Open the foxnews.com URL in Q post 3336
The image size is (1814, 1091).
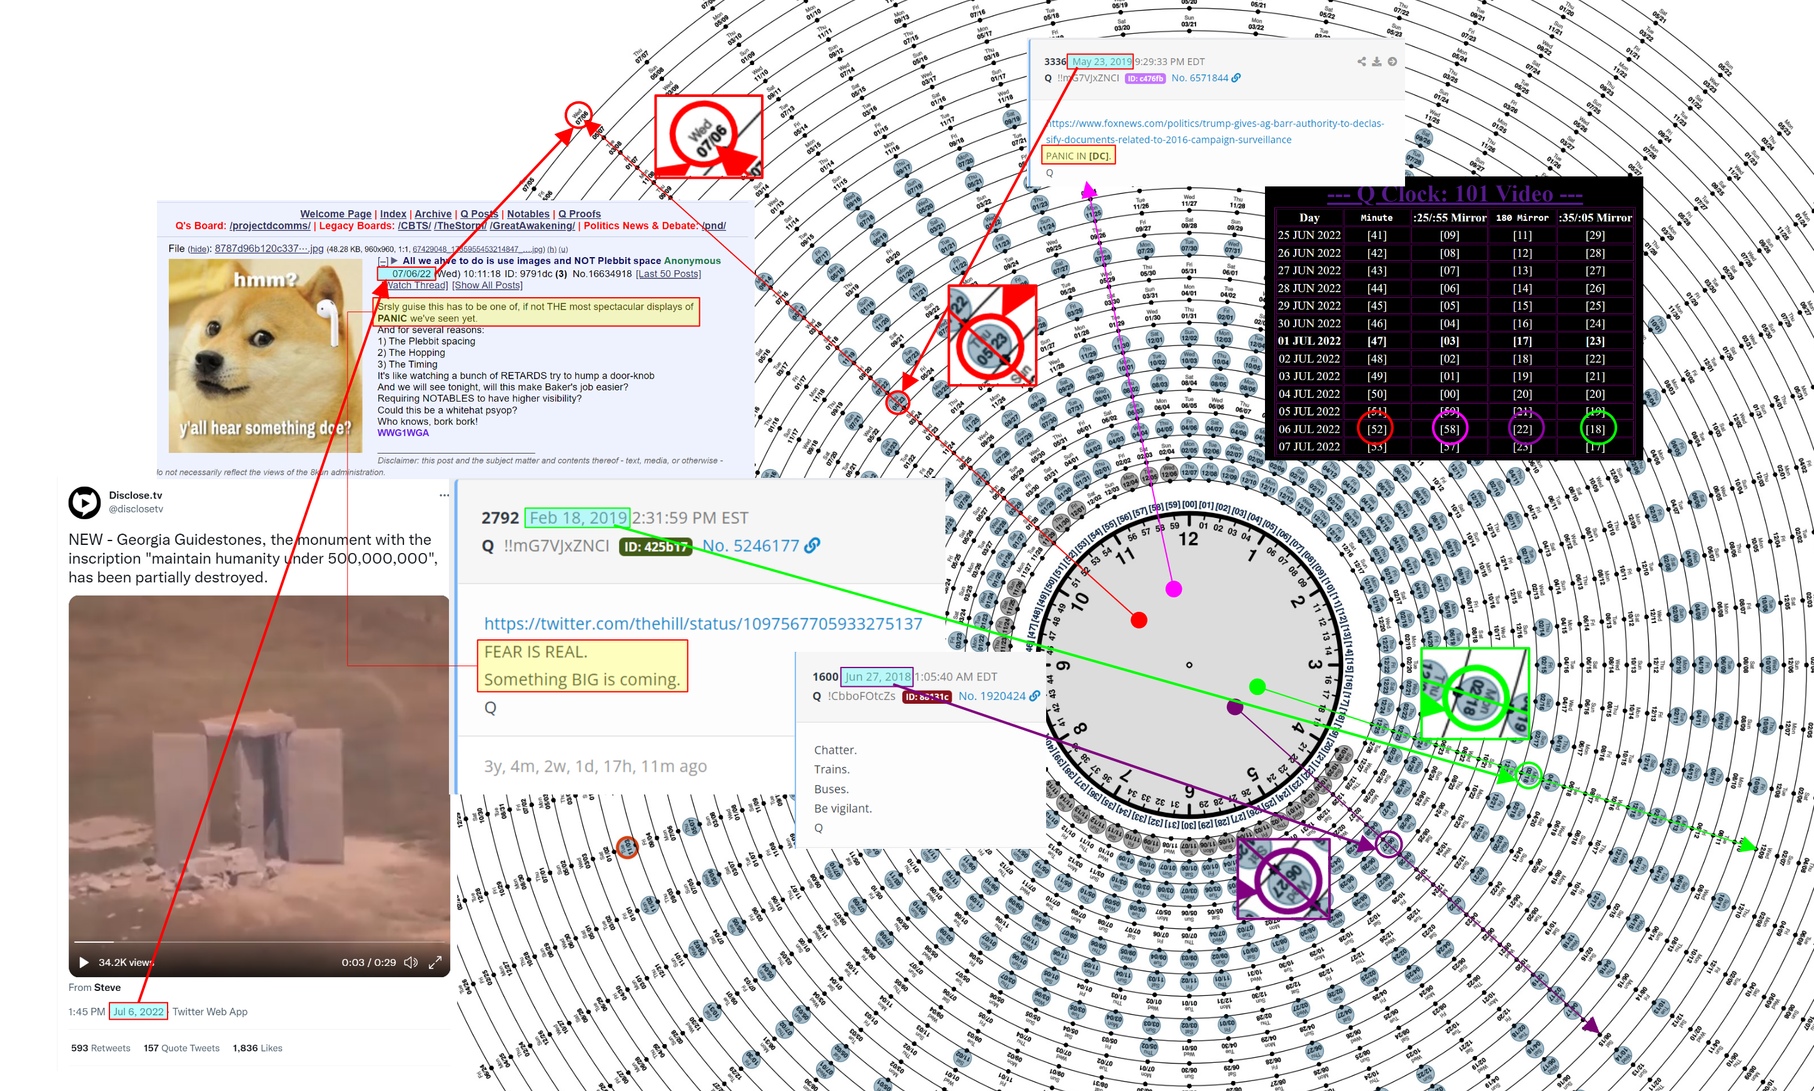1215,131
